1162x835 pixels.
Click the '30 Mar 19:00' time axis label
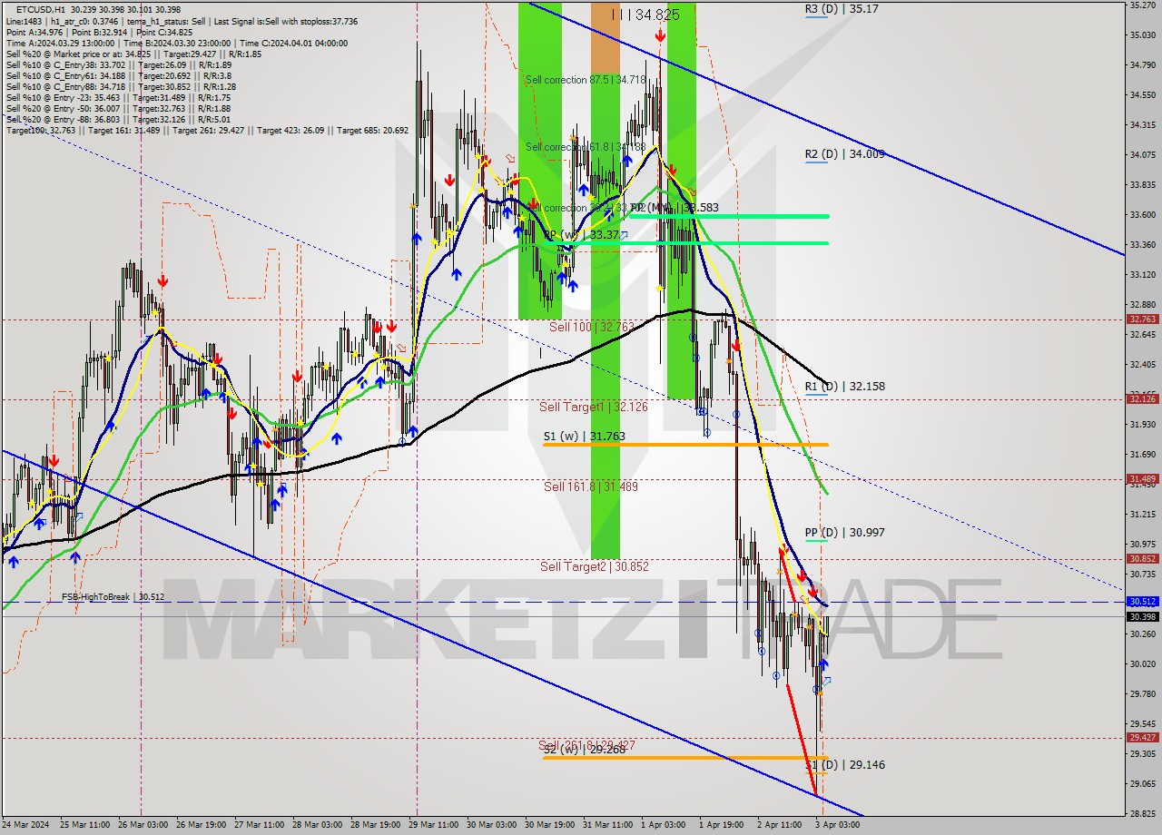(552, 826)
